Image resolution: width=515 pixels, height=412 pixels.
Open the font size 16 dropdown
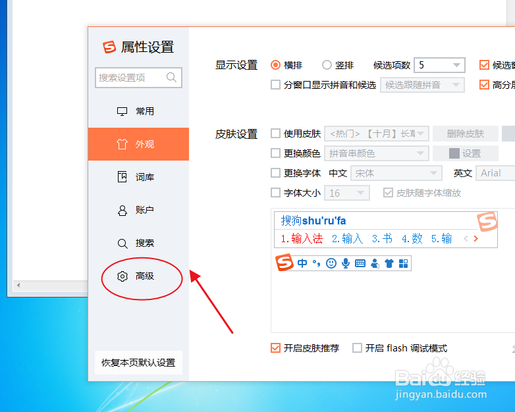[347, 193]
